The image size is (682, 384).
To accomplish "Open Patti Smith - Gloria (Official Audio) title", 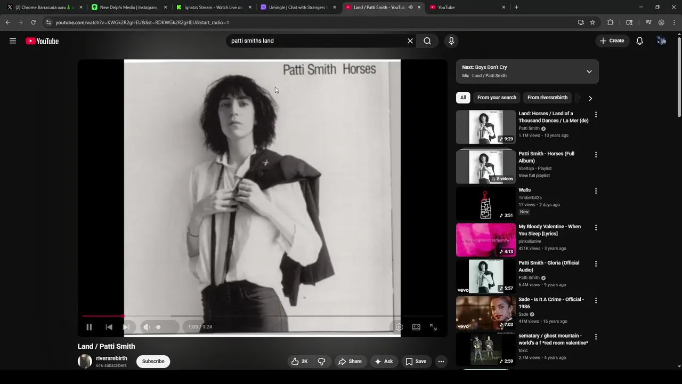I will coord(549,266).
